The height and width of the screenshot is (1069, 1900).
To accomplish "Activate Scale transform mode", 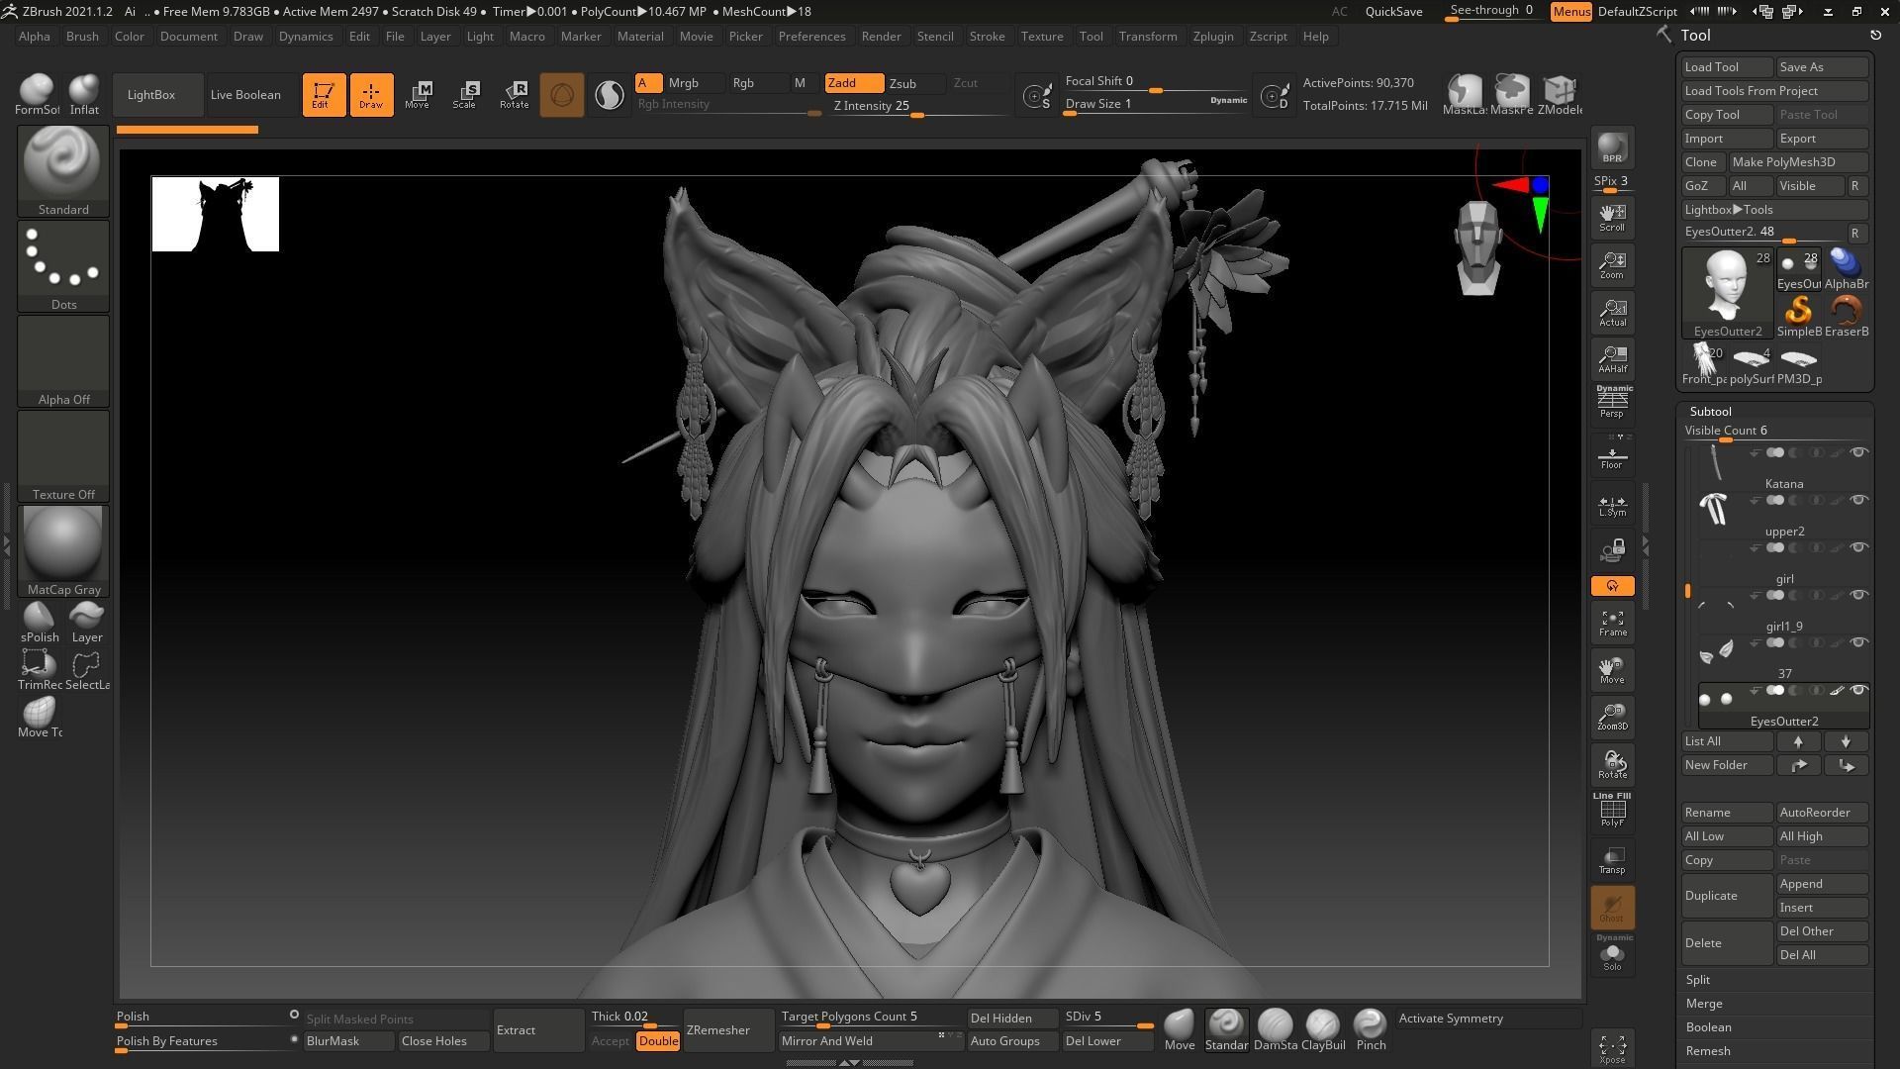I will [465, 94].
